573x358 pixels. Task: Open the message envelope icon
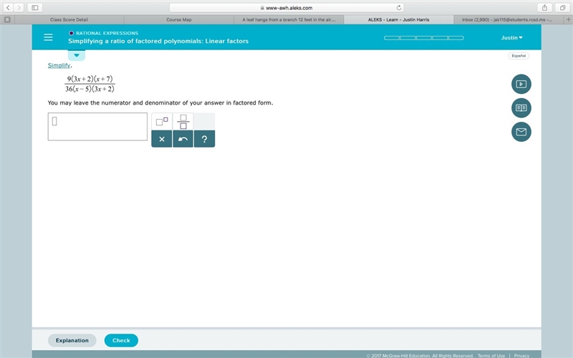(521, 132)
